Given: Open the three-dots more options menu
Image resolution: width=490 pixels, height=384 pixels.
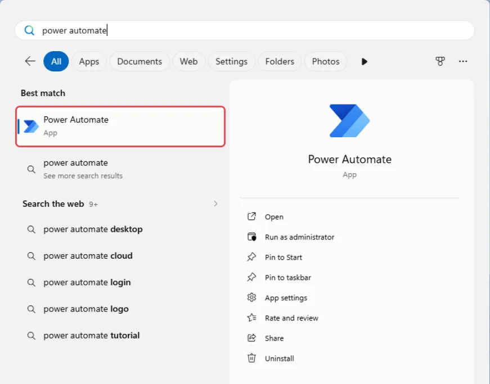Looking at the screenshot, I should point(463,61).
